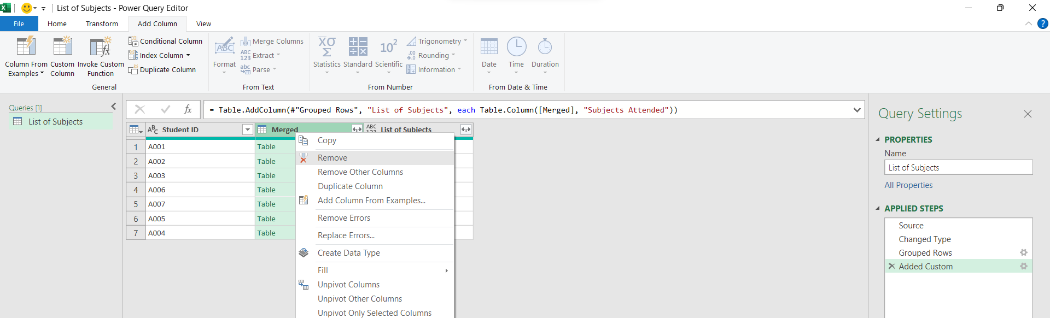This screenshot has height=318, width=1050.
Task: Click the Scientific functions icon
Action: click(x=388, y=47)
